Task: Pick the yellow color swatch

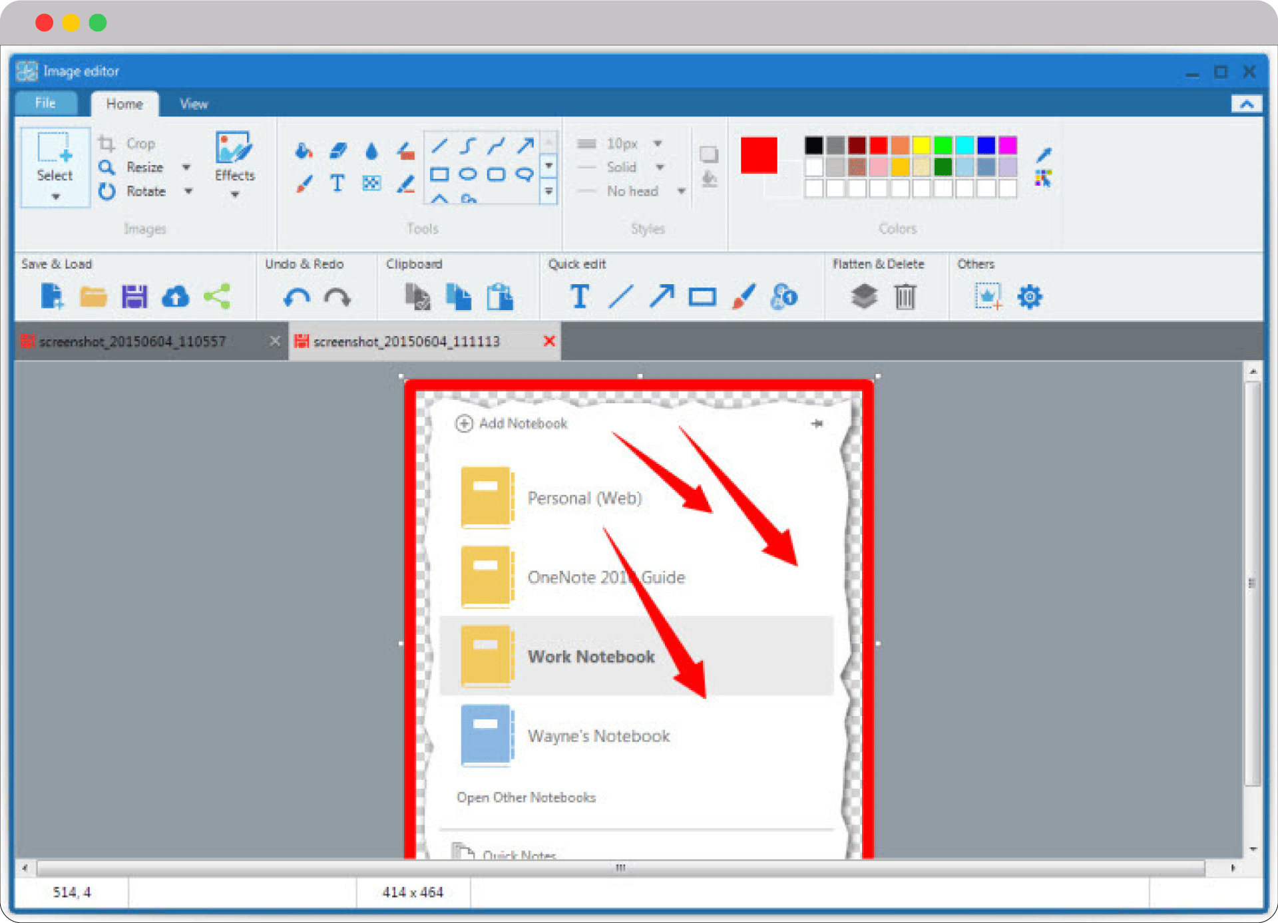Action: 921,145
